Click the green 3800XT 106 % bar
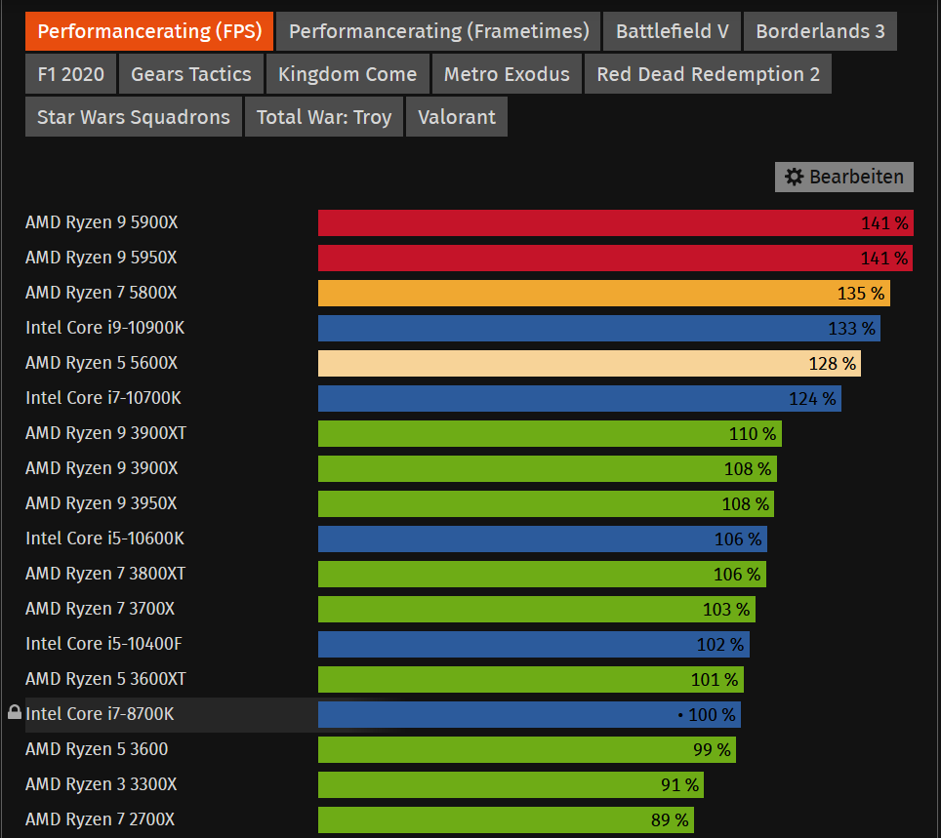This screenshot has width=941, height=838. 542,574
